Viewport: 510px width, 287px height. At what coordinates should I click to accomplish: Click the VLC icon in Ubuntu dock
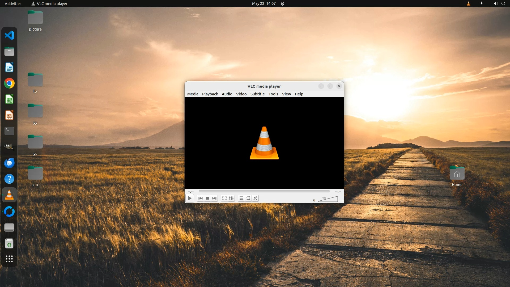click(x=9, y=195)
